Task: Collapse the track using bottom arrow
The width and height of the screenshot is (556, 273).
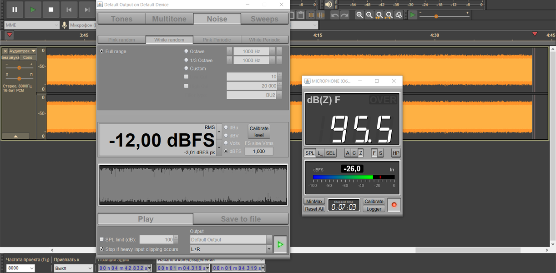Action: click(x=15, y=136)
